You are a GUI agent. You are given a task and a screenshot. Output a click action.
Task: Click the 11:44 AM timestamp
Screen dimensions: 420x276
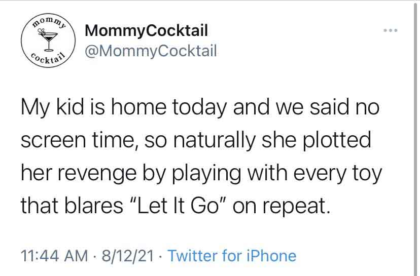(55, 255)
